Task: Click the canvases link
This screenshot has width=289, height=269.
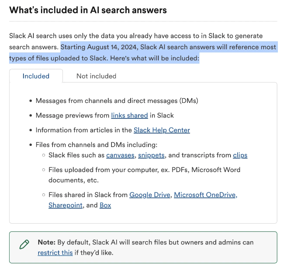Action: pos(120,155)
